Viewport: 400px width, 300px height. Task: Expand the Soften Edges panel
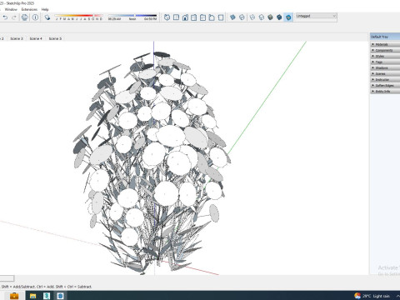point(385,86)
